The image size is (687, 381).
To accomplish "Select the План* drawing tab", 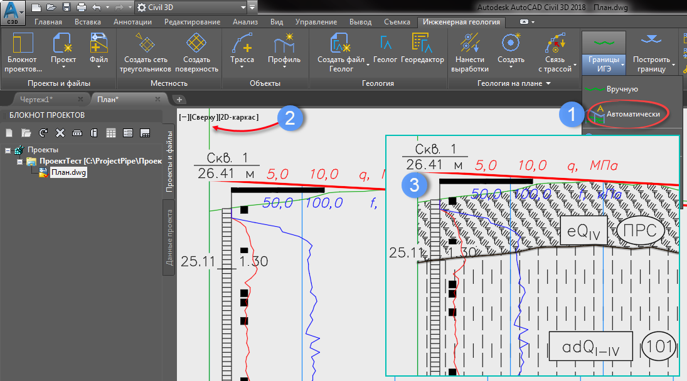I will point(108,100).
